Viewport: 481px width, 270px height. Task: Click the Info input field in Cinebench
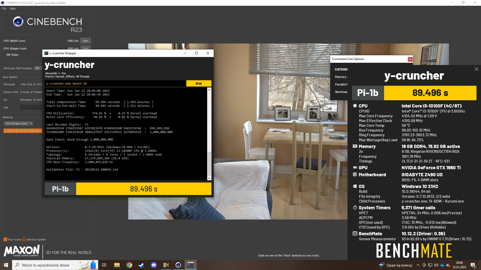(31, 107)
